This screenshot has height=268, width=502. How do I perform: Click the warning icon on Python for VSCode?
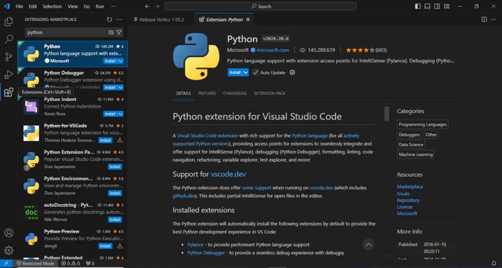(x=120, y=140)
